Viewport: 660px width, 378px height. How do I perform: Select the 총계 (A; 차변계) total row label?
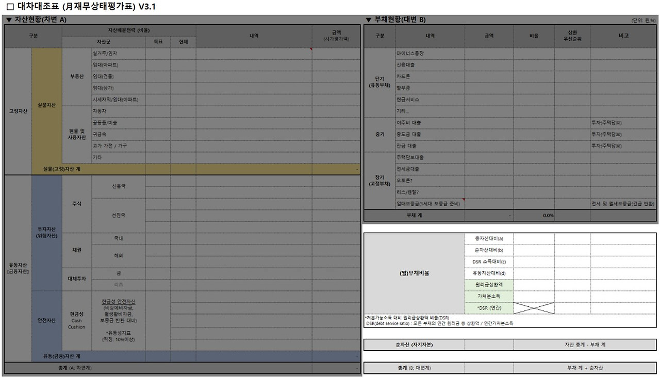[x=75, y=368]
